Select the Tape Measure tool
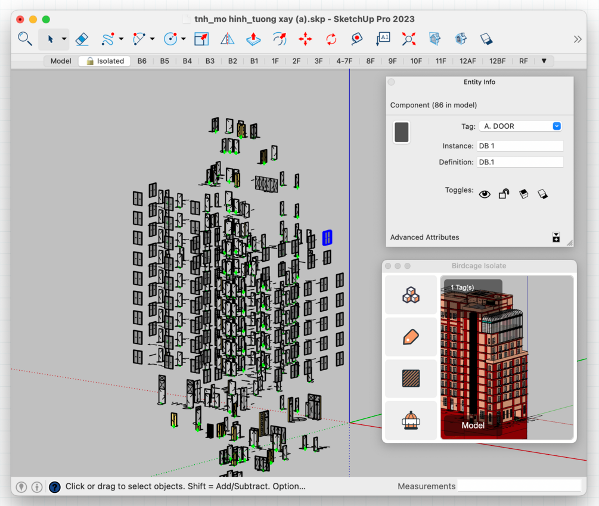 click(356, 39)
